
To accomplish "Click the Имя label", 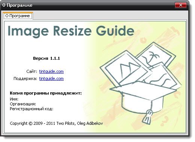I will pyautogui.click(x=14, y=99).
